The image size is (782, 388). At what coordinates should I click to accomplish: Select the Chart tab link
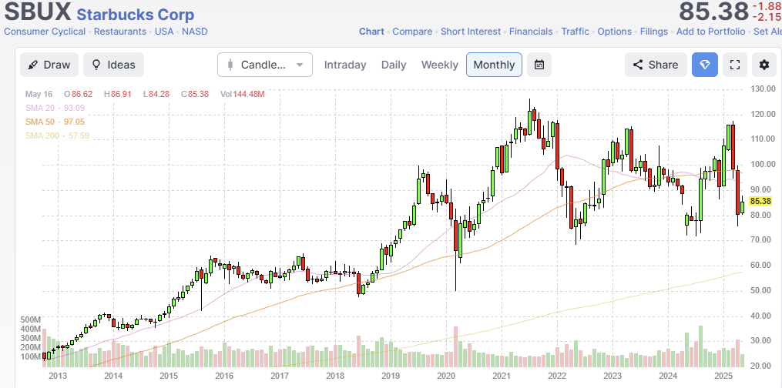(371, 32)
